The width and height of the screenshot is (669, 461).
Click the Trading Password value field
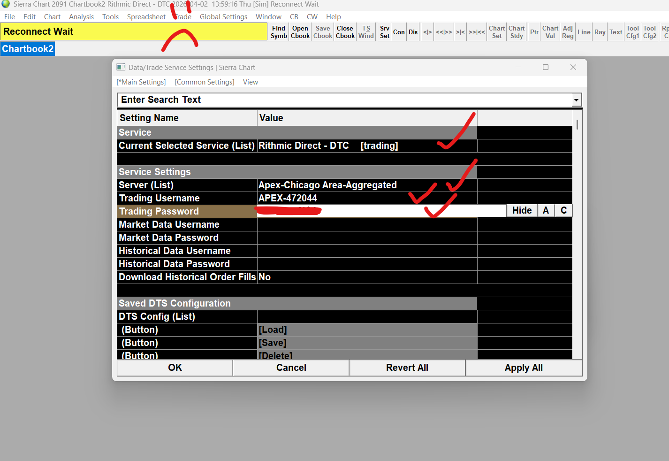coord(381,211)
